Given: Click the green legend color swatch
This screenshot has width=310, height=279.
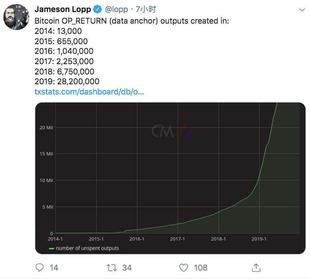Looking at the screenshot, I should coord(51,248).
